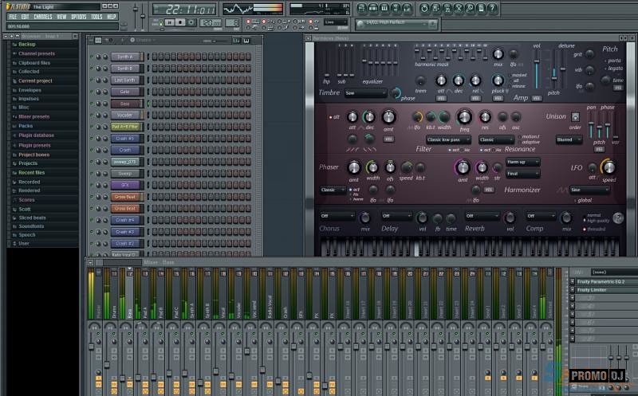Click the piano keyboard icon in step sequencer
Viewport: 638px width, 396px height.
pos(246,41)
